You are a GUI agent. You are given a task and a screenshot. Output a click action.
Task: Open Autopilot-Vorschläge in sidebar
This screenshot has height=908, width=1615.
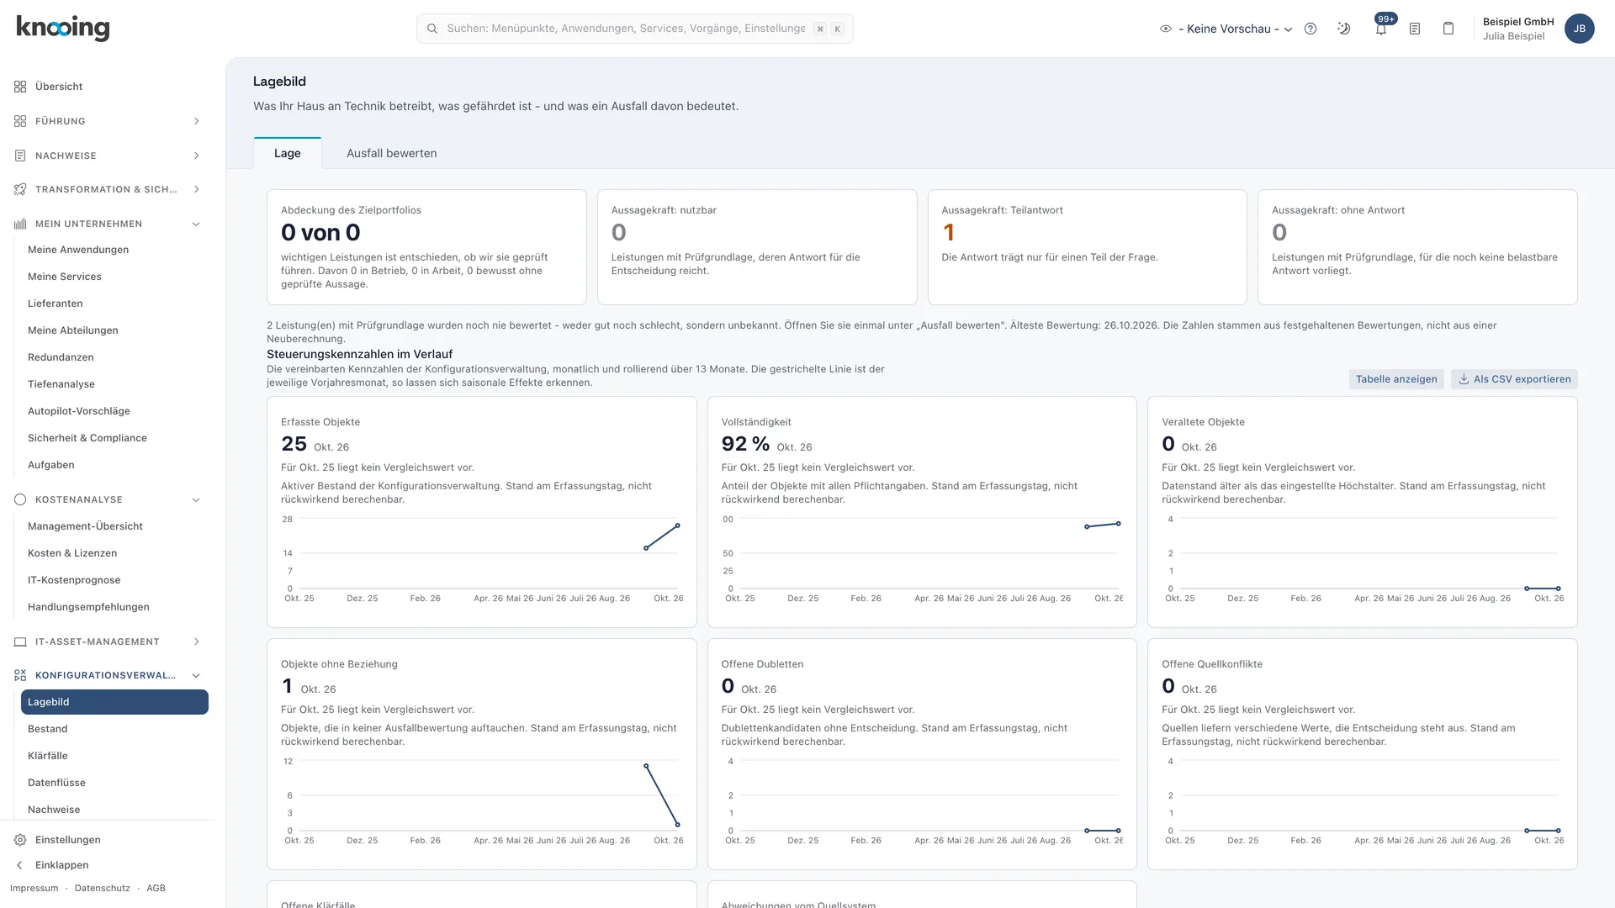coord(114,411)
